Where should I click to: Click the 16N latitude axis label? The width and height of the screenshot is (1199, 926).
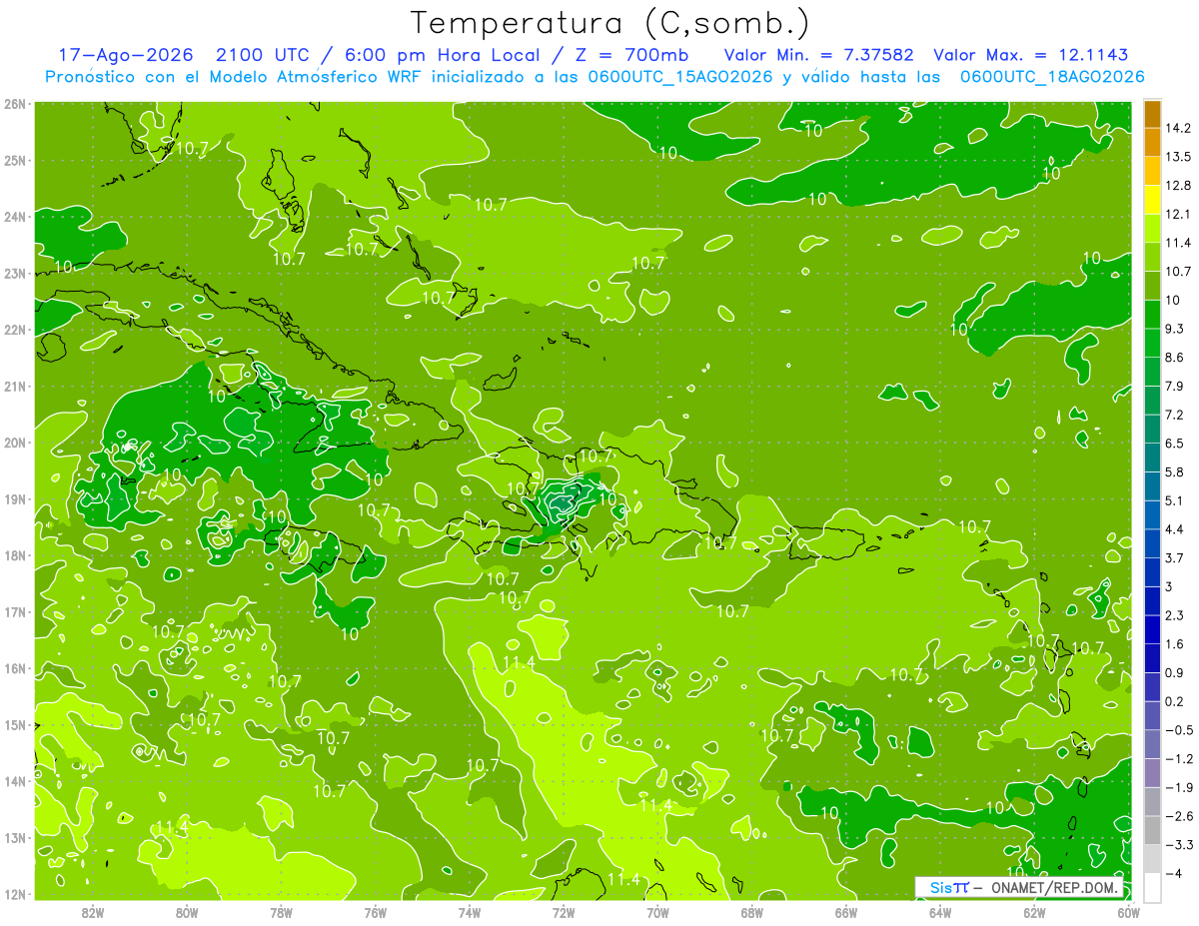click(x=14, y=668)
